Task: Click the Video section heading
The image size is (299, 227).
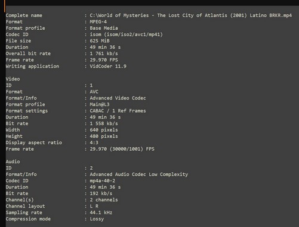Action: (13, 79)
